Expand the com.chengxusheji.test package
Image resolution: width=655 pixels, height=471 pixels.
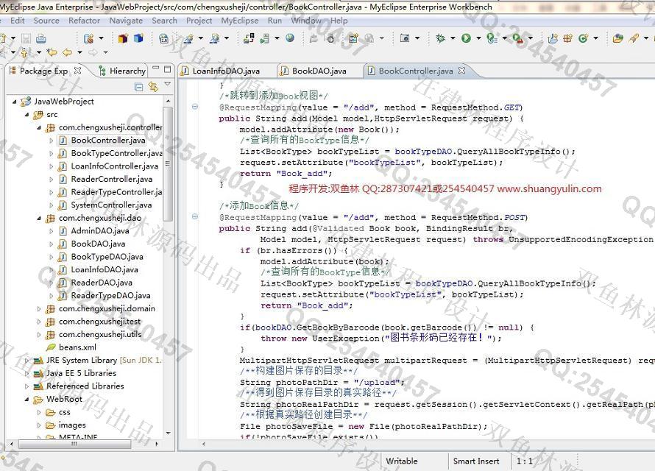(x=39, y=322)
